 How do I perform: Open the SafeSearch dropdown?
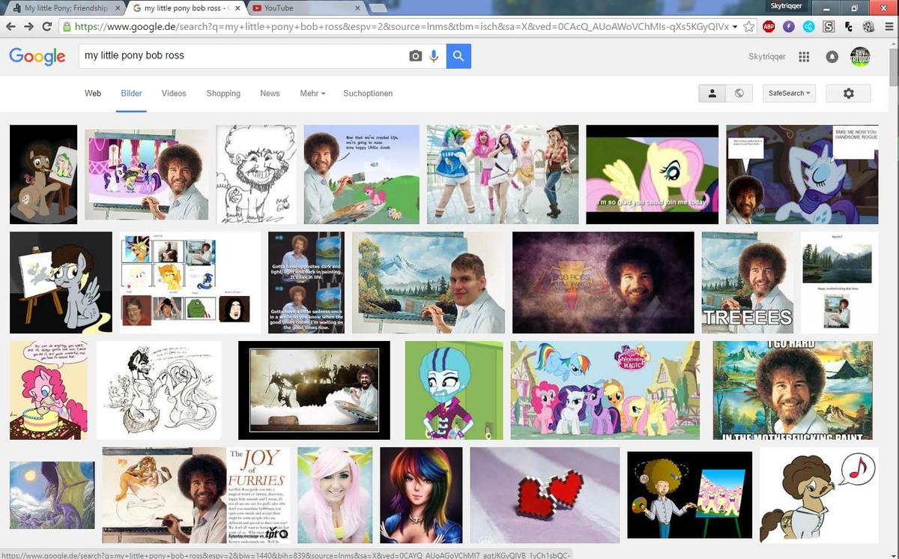(x=789, y=93)
